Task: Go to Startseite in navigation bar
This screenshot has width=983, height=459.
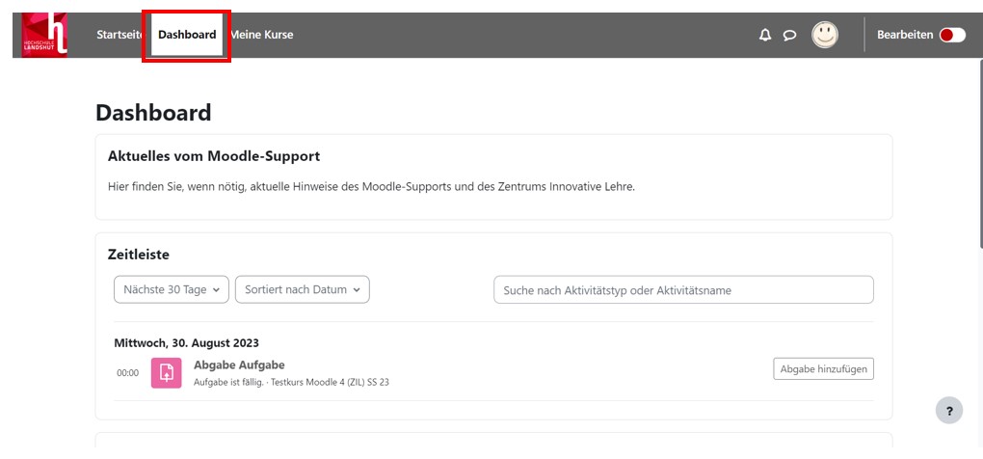Action: [x=120, y=35]
